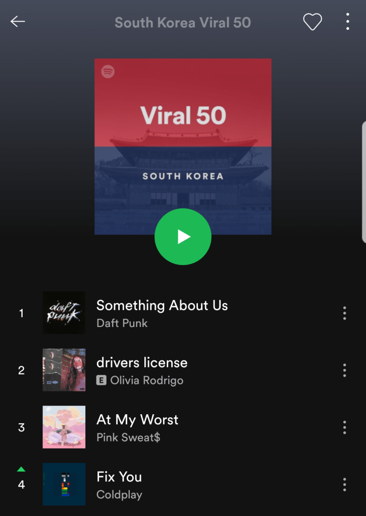Open the playlist options three-dot menu
This screenshot has height=516, width=366.
point(347,22)
